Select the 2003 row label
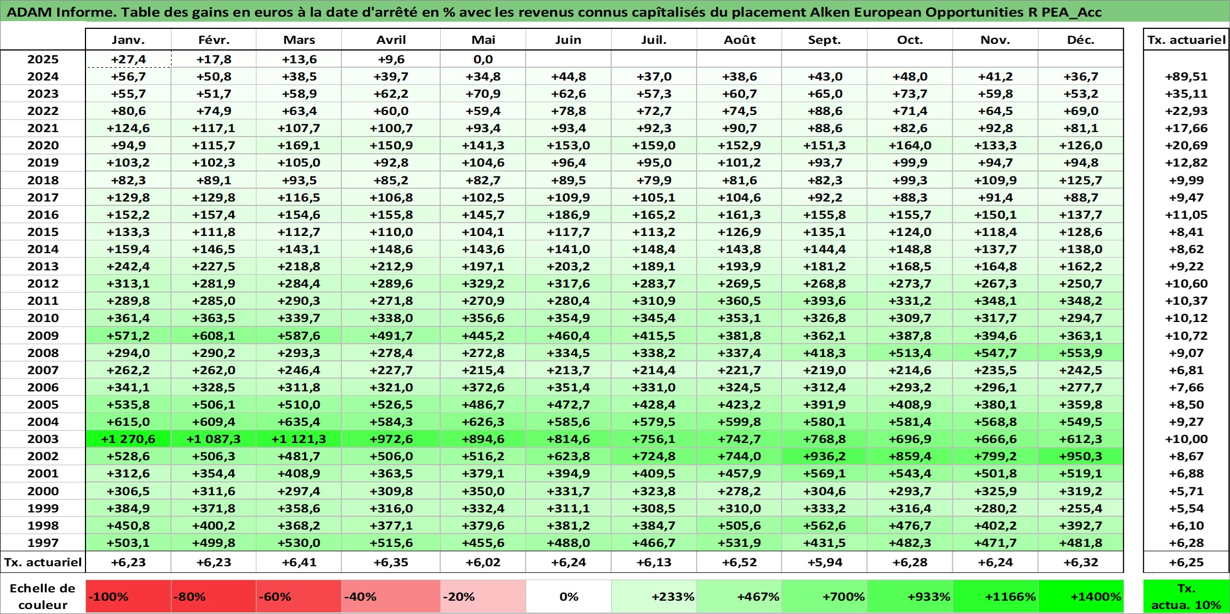This screenshot has width=1230, height=614. click(x=43, y=439)
